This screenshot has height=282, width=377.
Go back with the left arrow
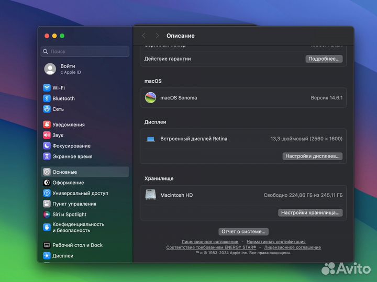click(x=144, y=36)
